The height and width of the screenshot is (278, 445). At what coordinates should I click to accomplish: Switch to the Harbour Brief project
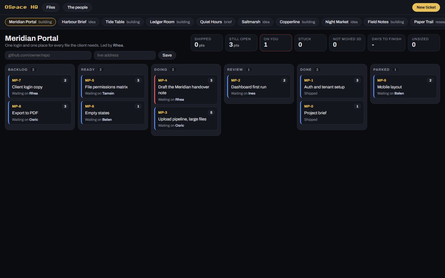[x=79, y=22]
